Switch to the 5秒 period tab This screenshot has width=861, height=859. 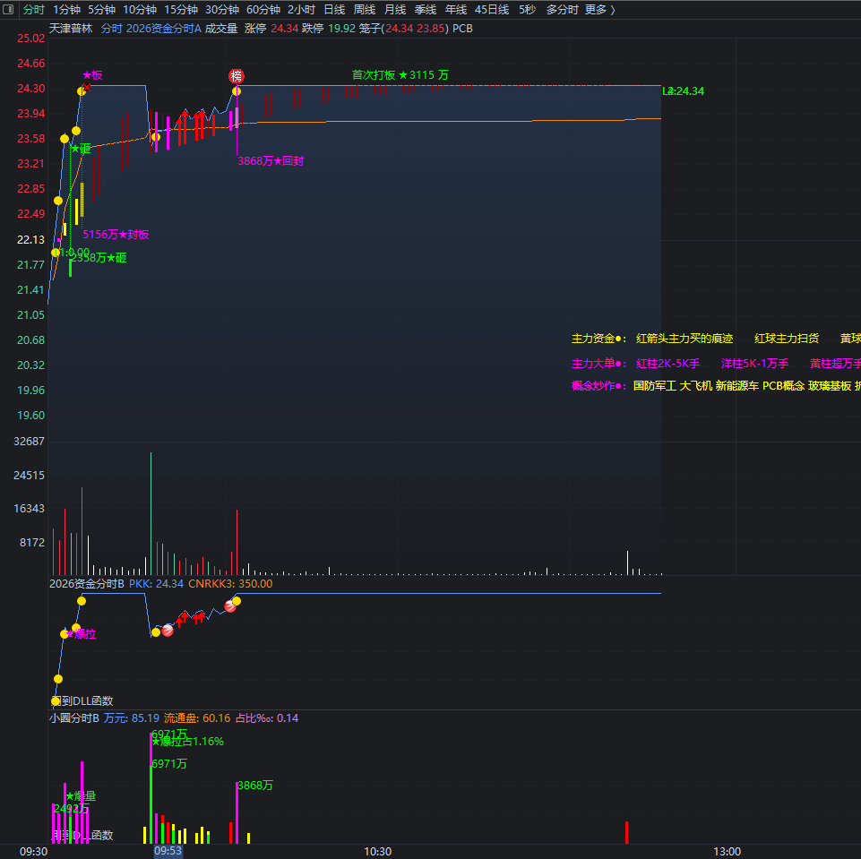tap(527, 9)
